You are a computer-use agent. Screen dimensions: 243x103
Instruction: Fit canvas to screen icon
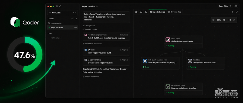230,20
